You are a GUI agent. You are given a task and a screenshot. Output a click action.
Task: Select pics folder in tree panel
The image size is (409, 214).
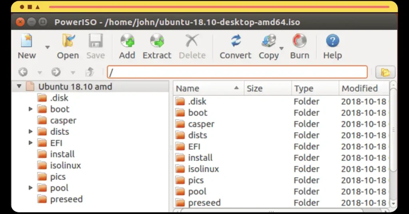point(58,177)
